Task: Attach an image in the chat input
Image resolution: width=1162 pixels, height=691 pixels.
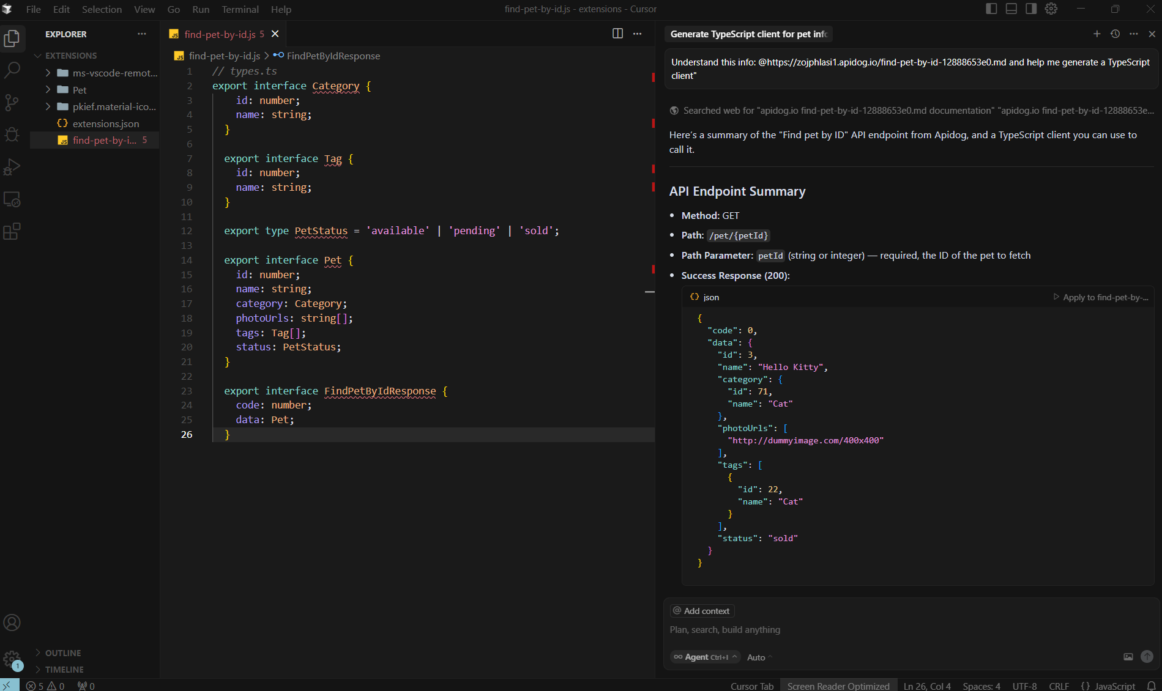Action: 1128,657
